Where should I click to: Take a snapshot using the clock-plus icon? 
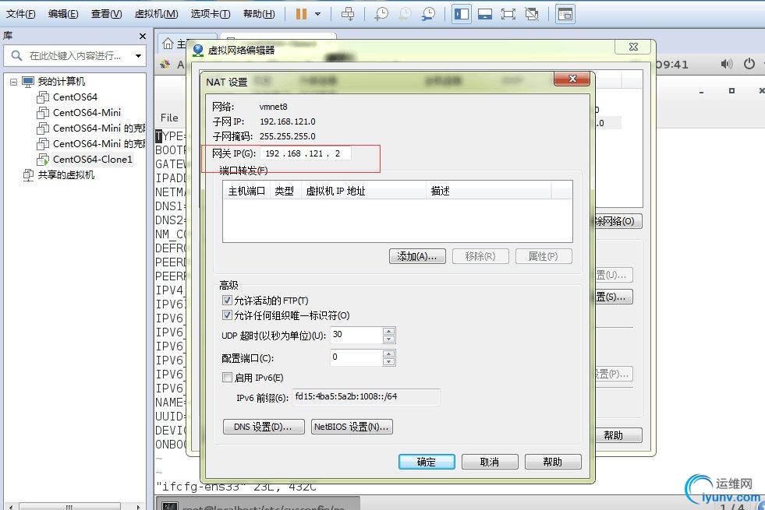pos(381,14)
